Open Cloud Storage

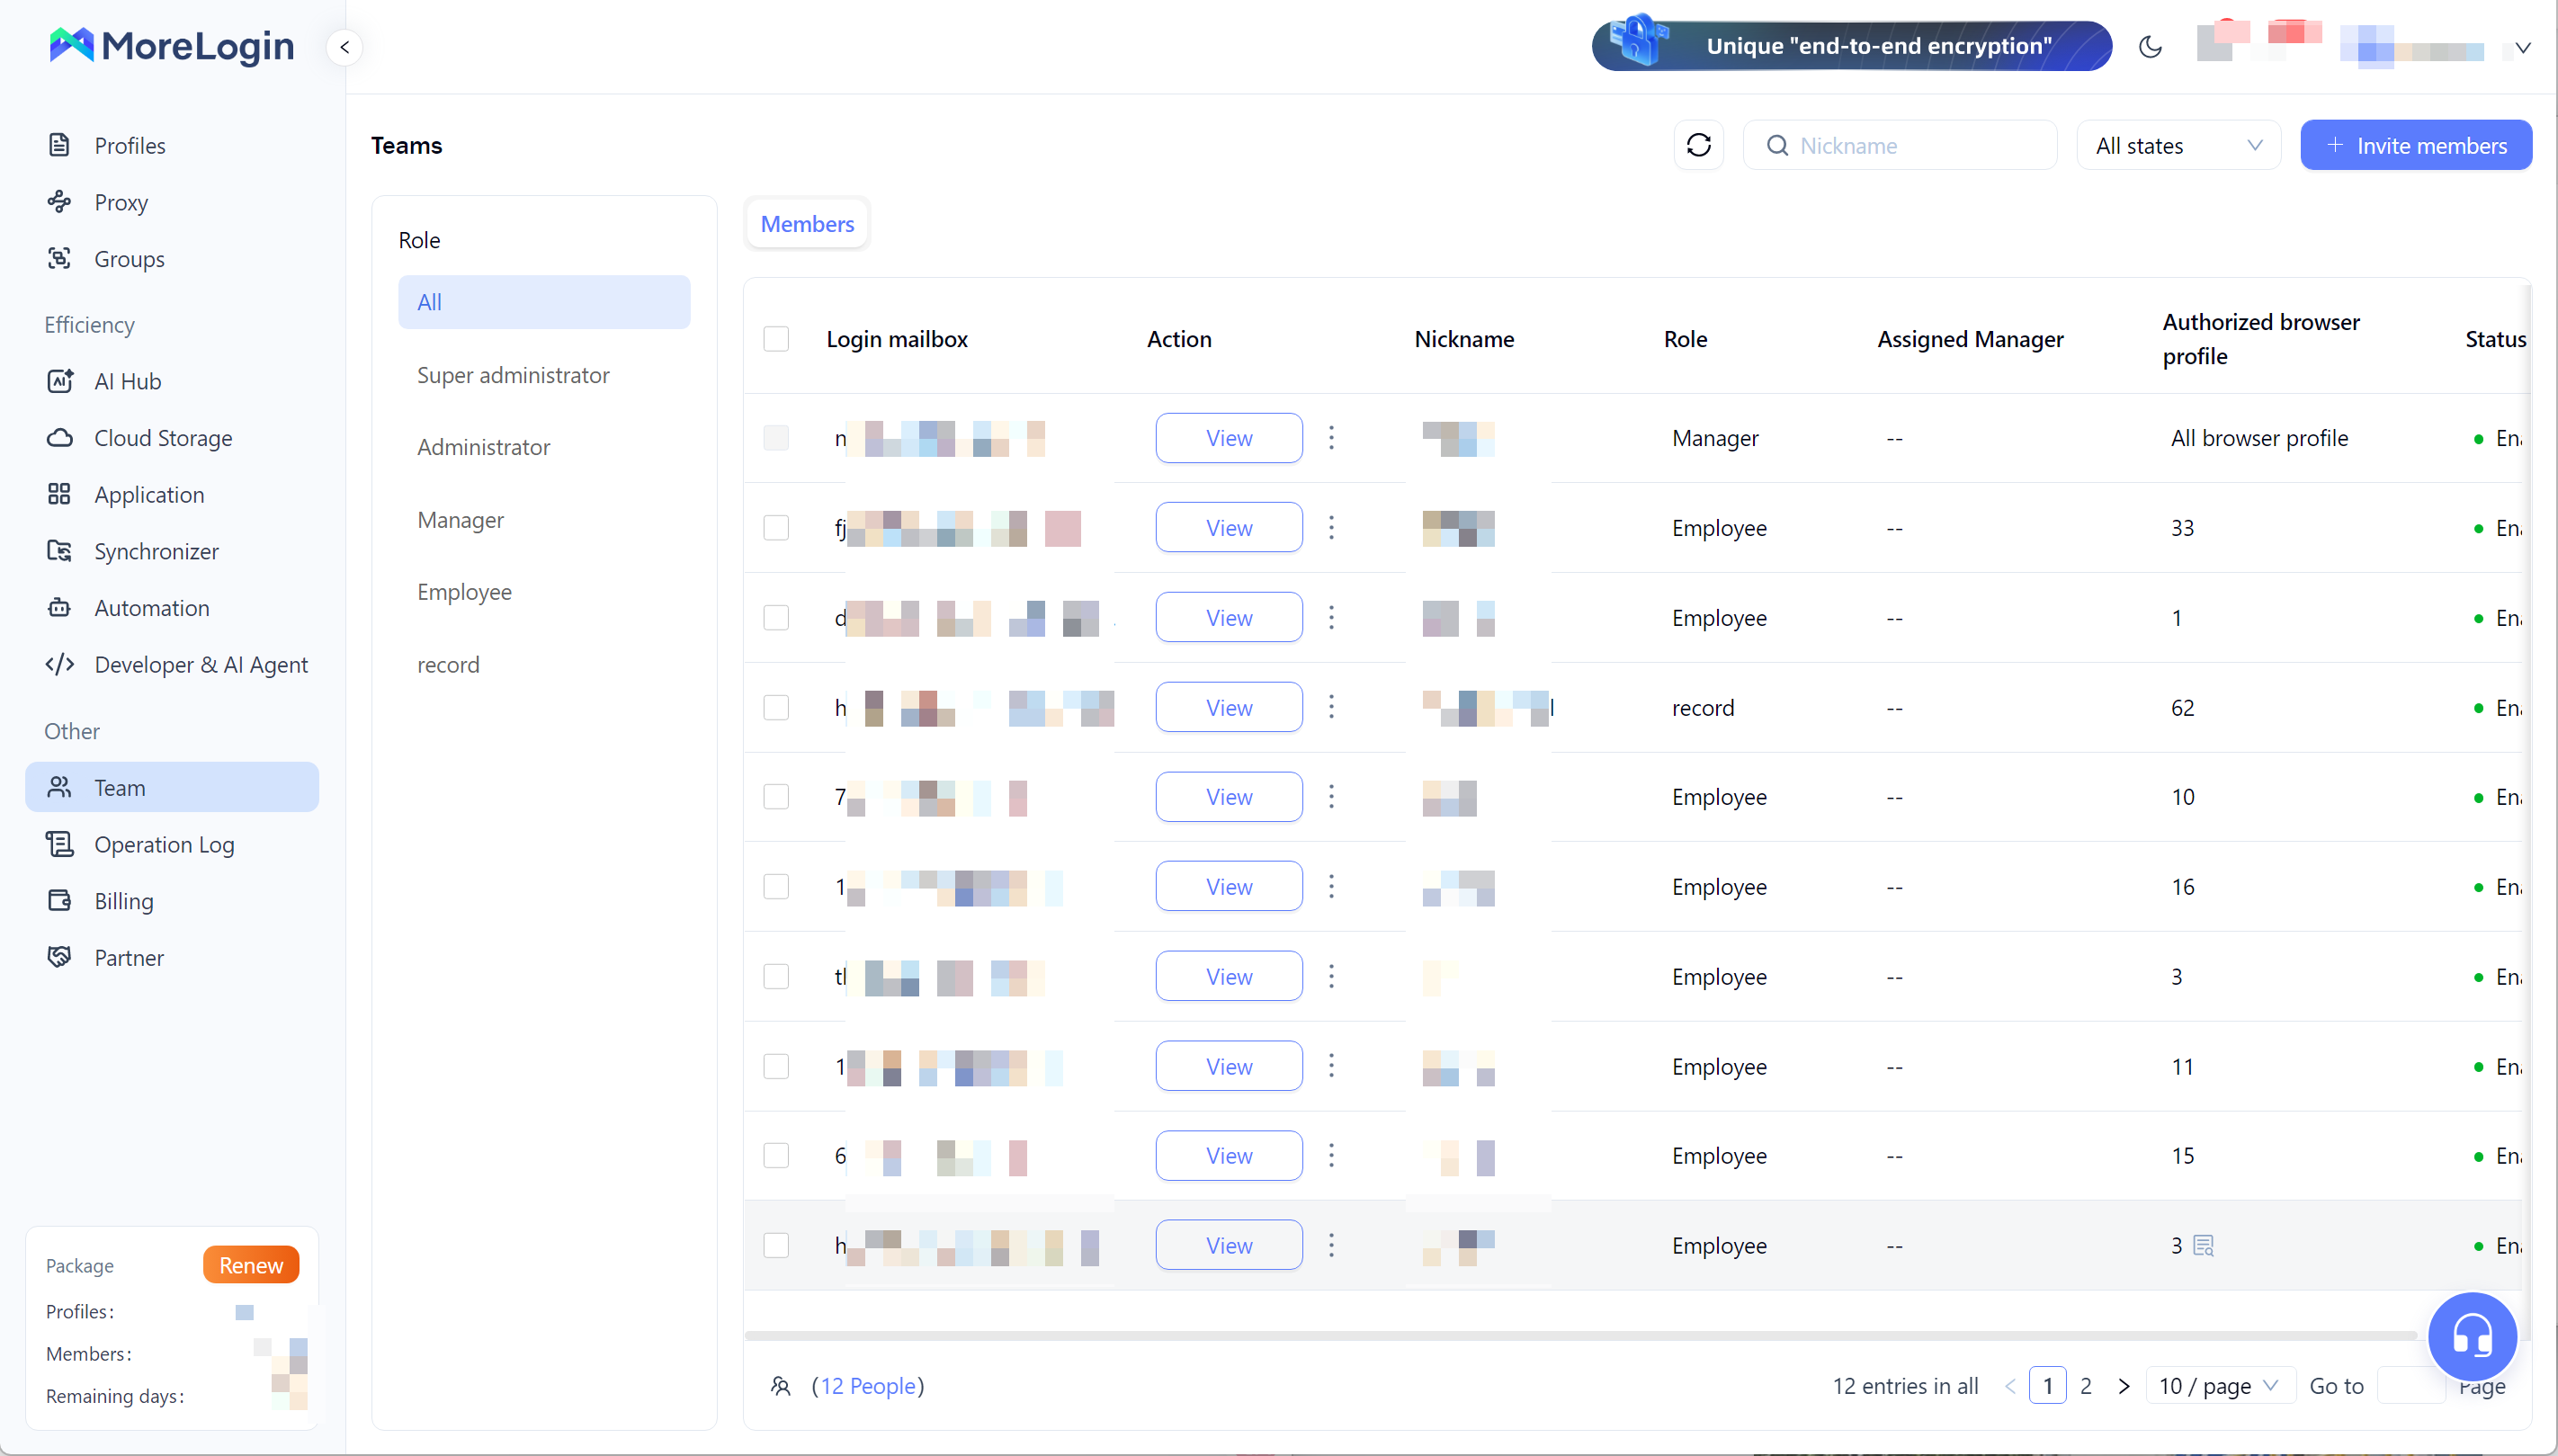(163, 437)
